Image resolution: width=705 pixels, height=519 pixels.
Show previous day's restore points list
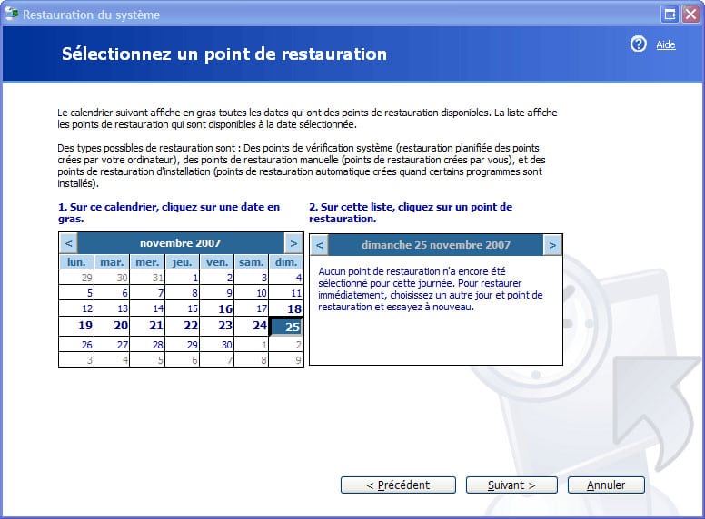pos(319,245)
